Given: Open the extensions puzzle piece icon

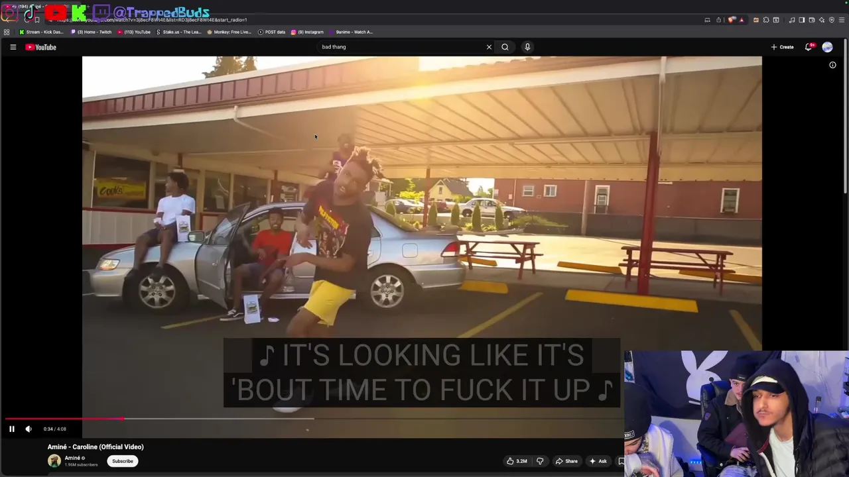Looking at the screenshot, I should tap(766, 20).
